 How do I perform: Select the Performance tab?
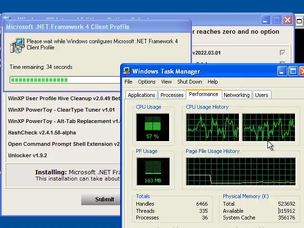tap(204, 94)
